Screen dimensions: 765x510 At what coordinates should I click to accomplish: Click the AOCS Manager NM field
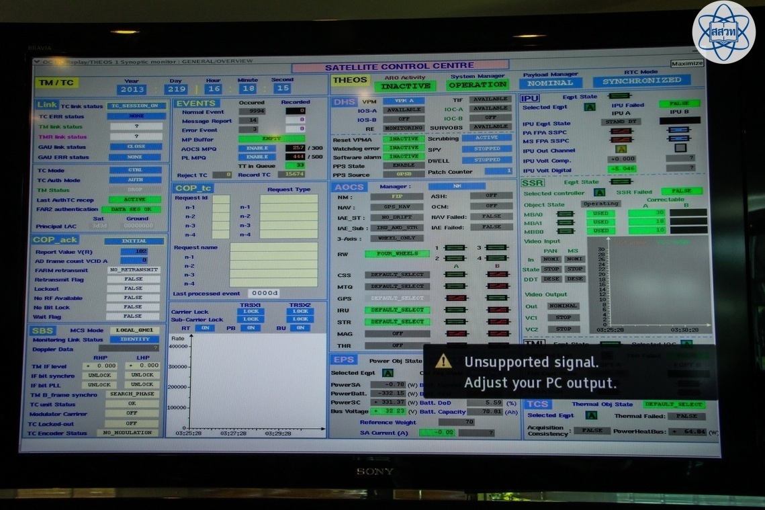457,186
